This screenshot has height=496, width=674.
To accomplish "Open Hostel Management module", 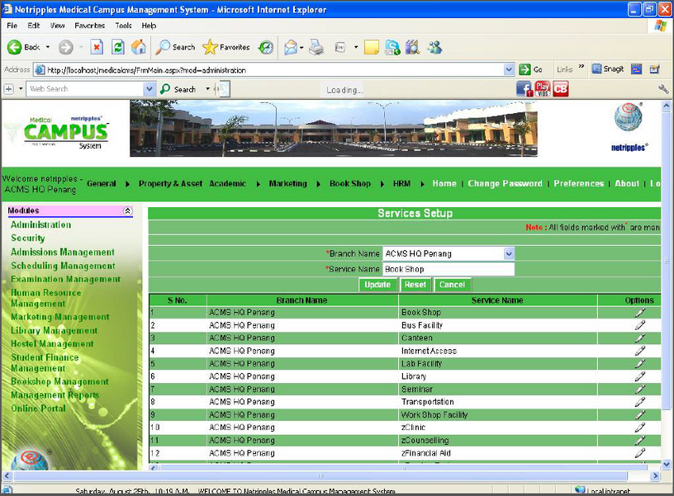I will pyautogui.click(x=52, y=343).
